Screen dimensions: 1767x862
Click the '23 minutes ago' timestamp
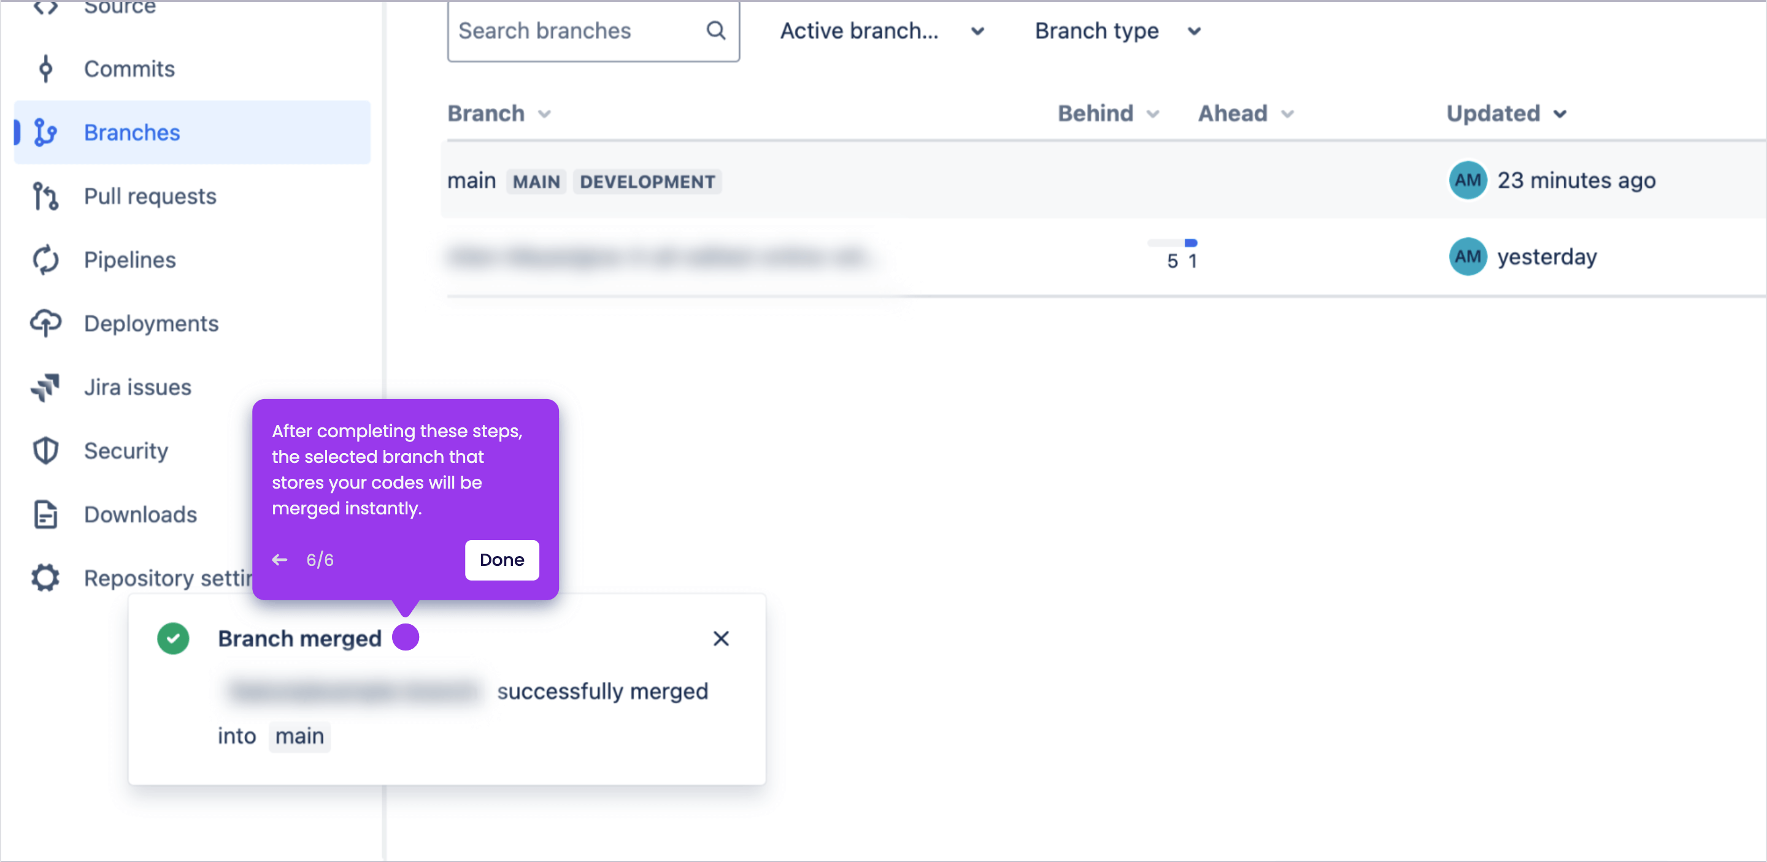[x=1576, y=180]
